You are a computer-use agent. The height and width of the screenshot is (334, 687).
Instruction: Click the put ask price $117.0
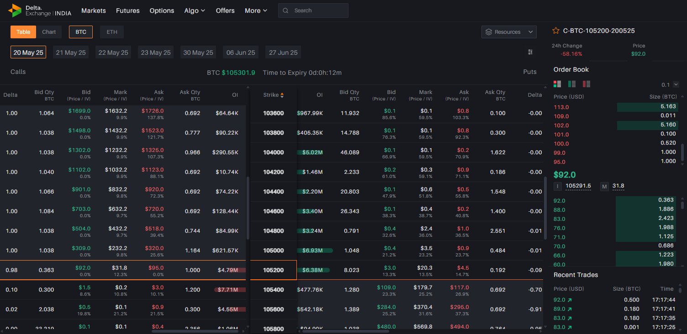[460, 287]
